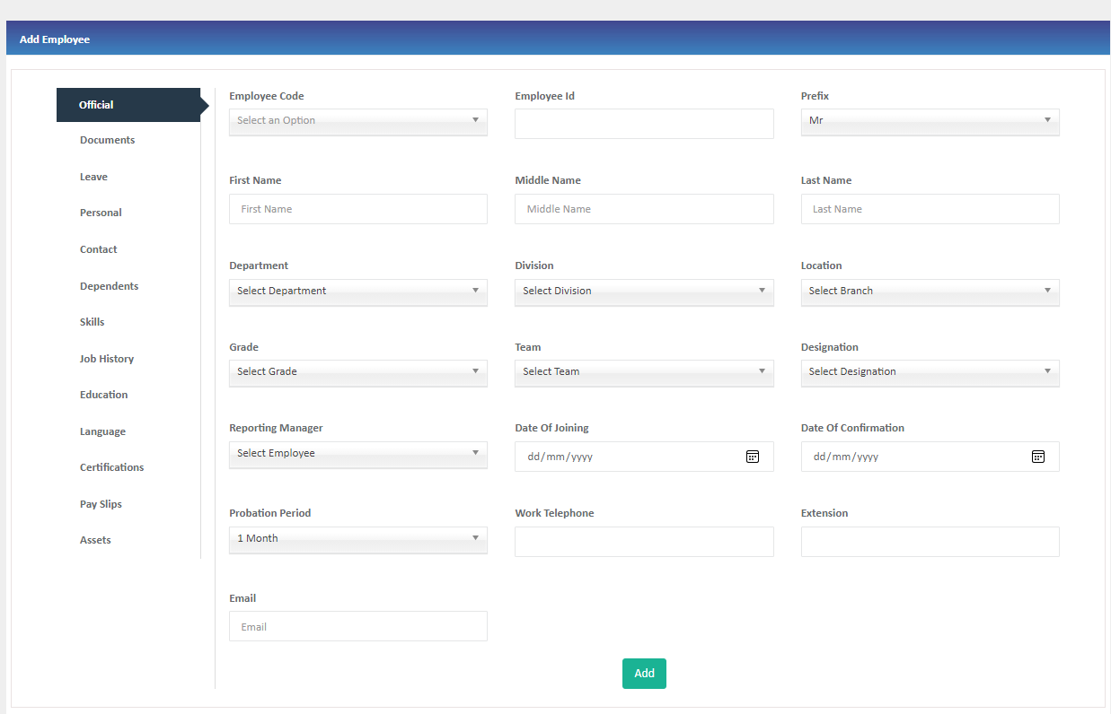
Task: Open the Select Branch location dropdown
Action: [930, 292]
